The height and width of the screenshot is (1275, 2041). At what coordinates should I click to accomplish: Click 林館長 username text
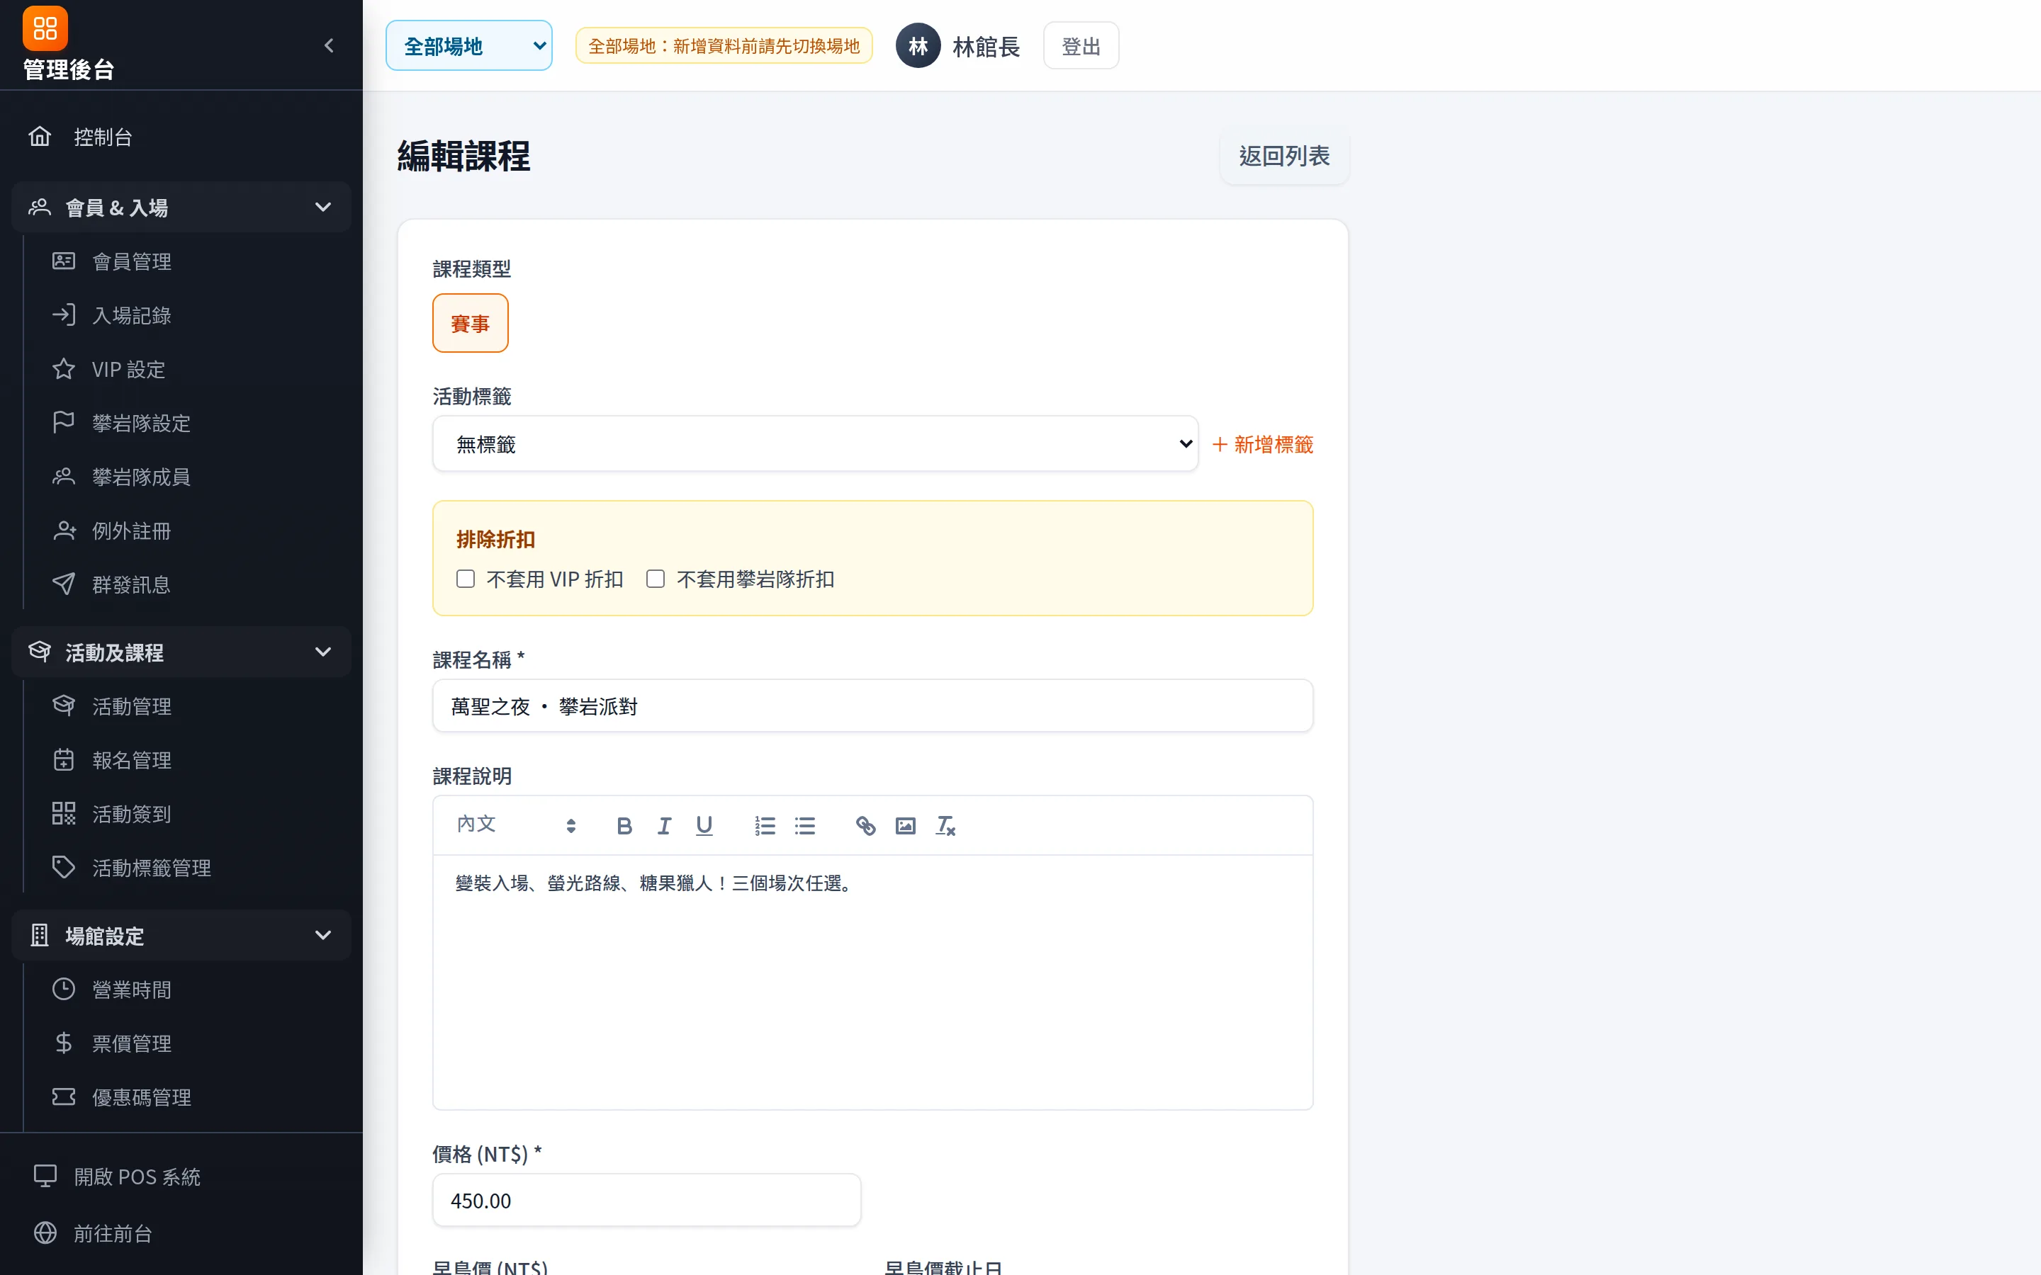986,46
